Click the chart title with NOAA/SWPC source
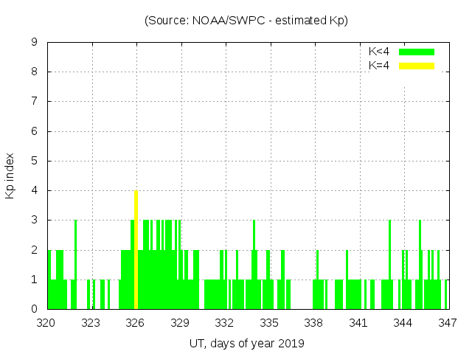Screen dimensions: 472x354 click(x=246, y=21)
